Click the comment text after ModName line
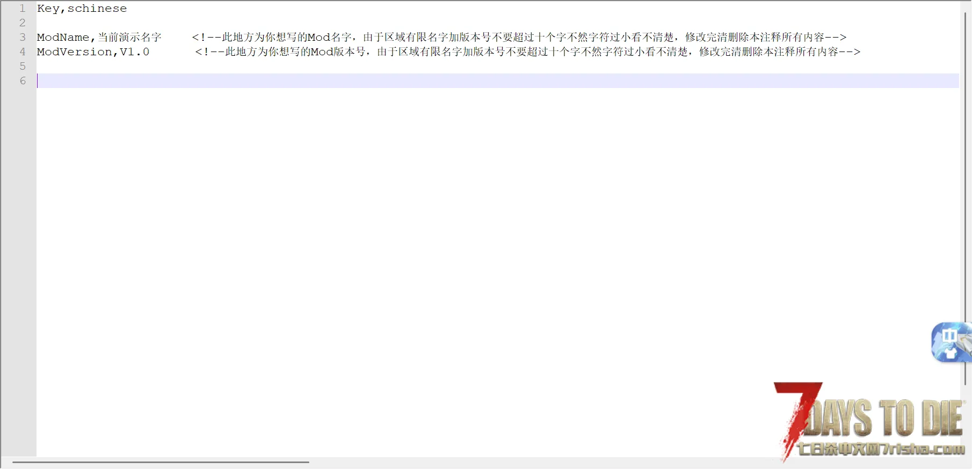This screenshot has height=469, width=972. [x=519, y=38]
